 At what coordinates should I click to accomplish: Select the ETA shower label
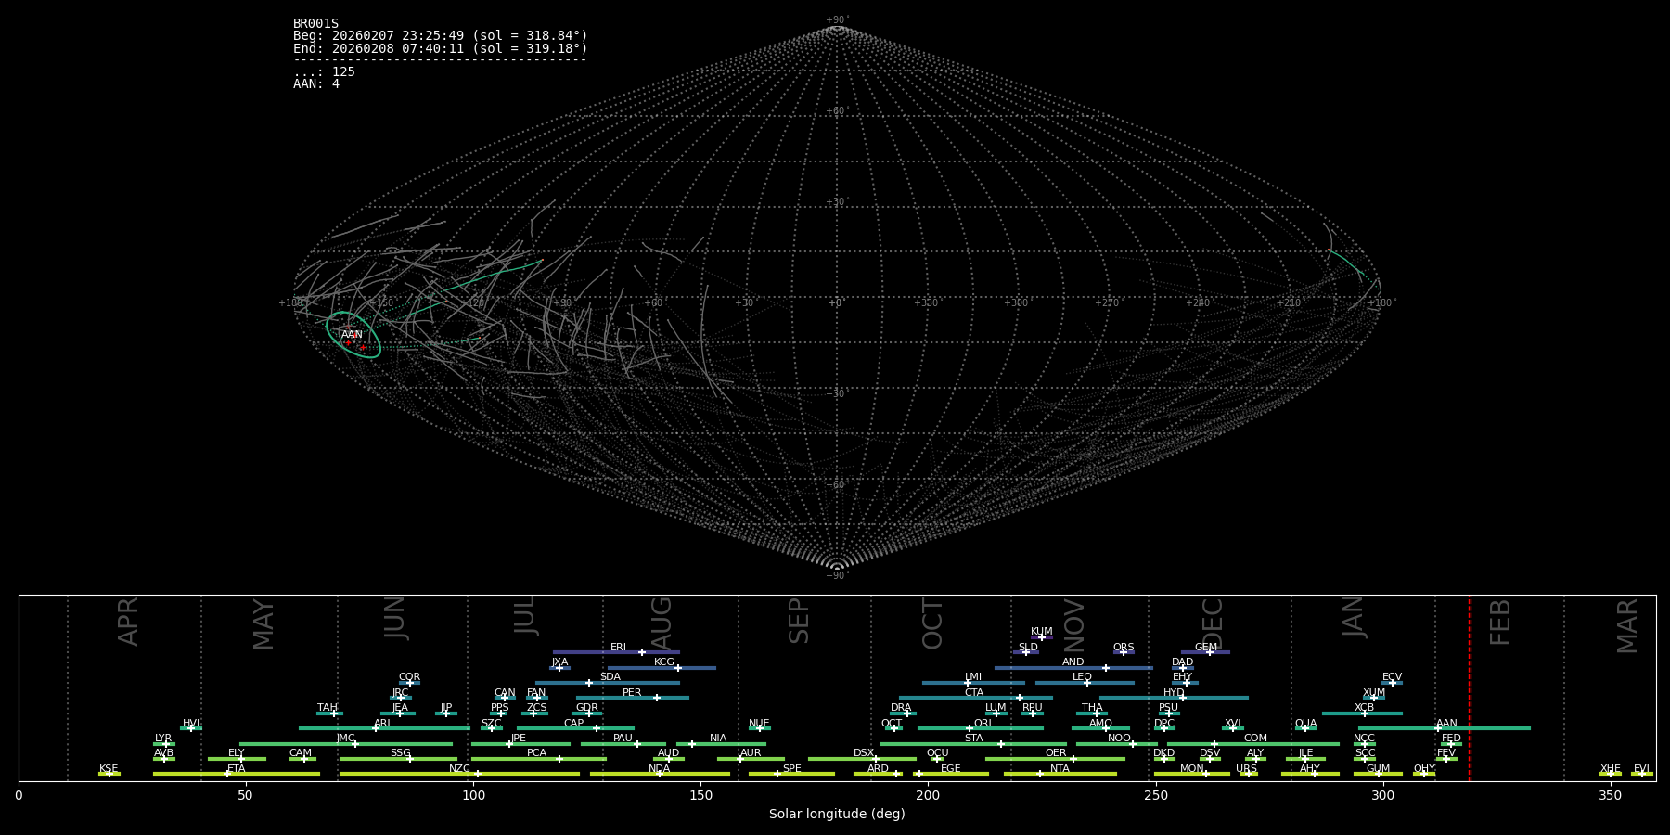pyautogui.click(x=237, y=769)
